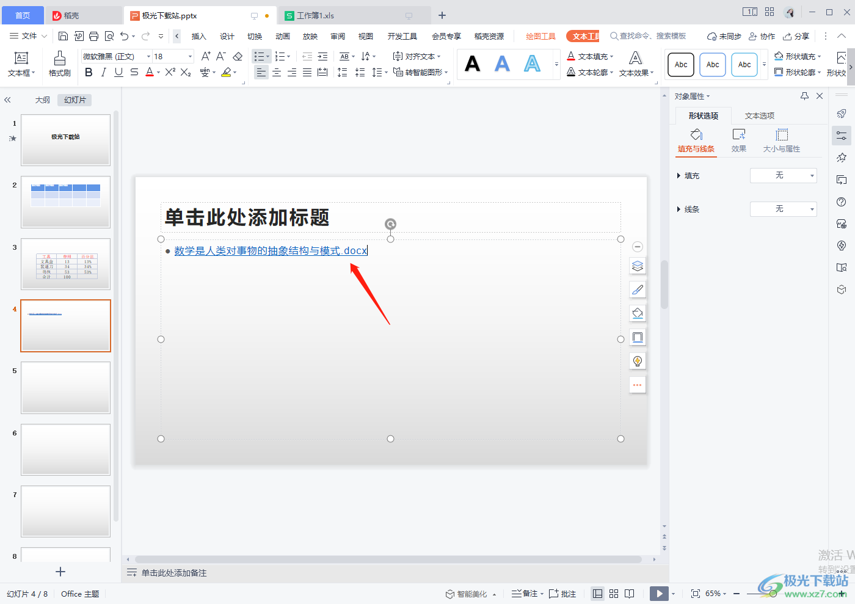Pin the object properties panel
Screen dimensions: 855x604
(x=804, y=96)
